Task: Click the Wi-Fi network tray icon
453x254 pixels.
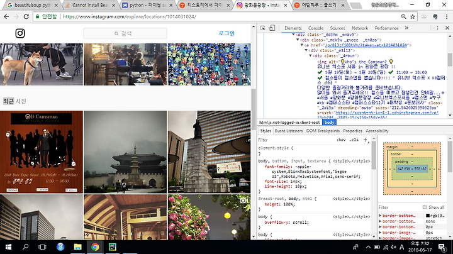Action: (x=386, y=247)
